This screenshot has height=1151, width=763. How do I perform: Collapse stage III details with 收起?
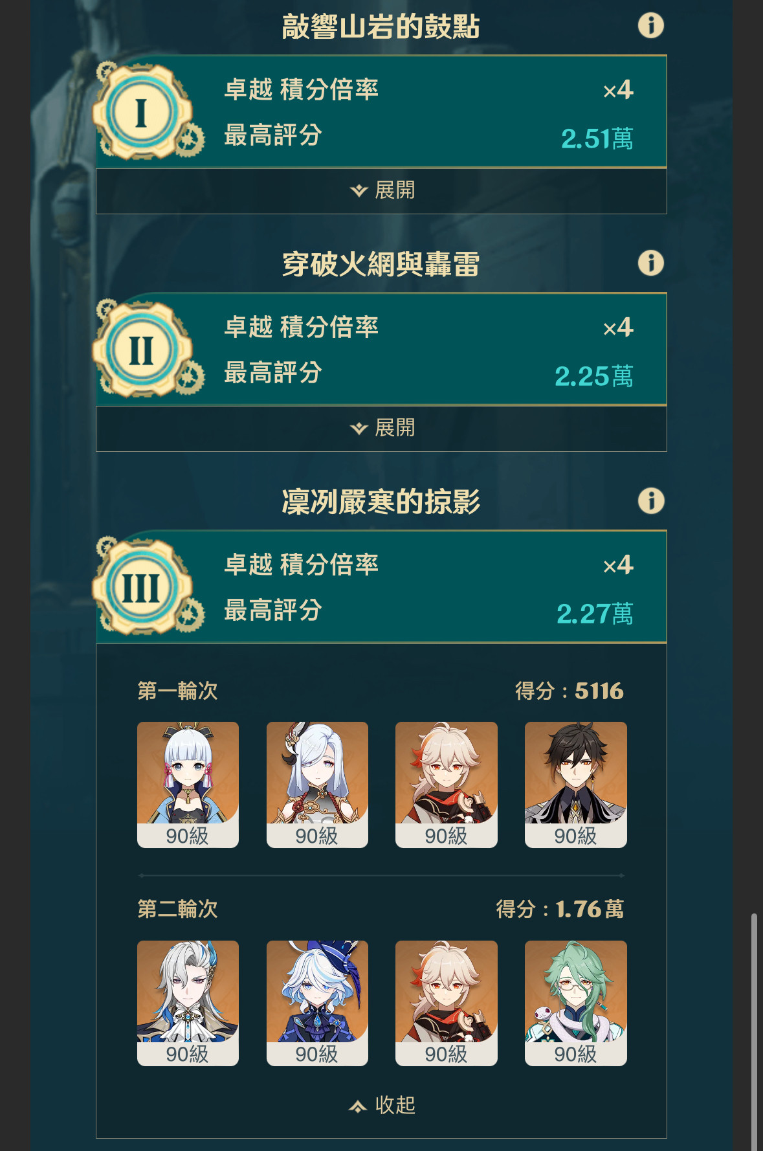coord(382,1105)
